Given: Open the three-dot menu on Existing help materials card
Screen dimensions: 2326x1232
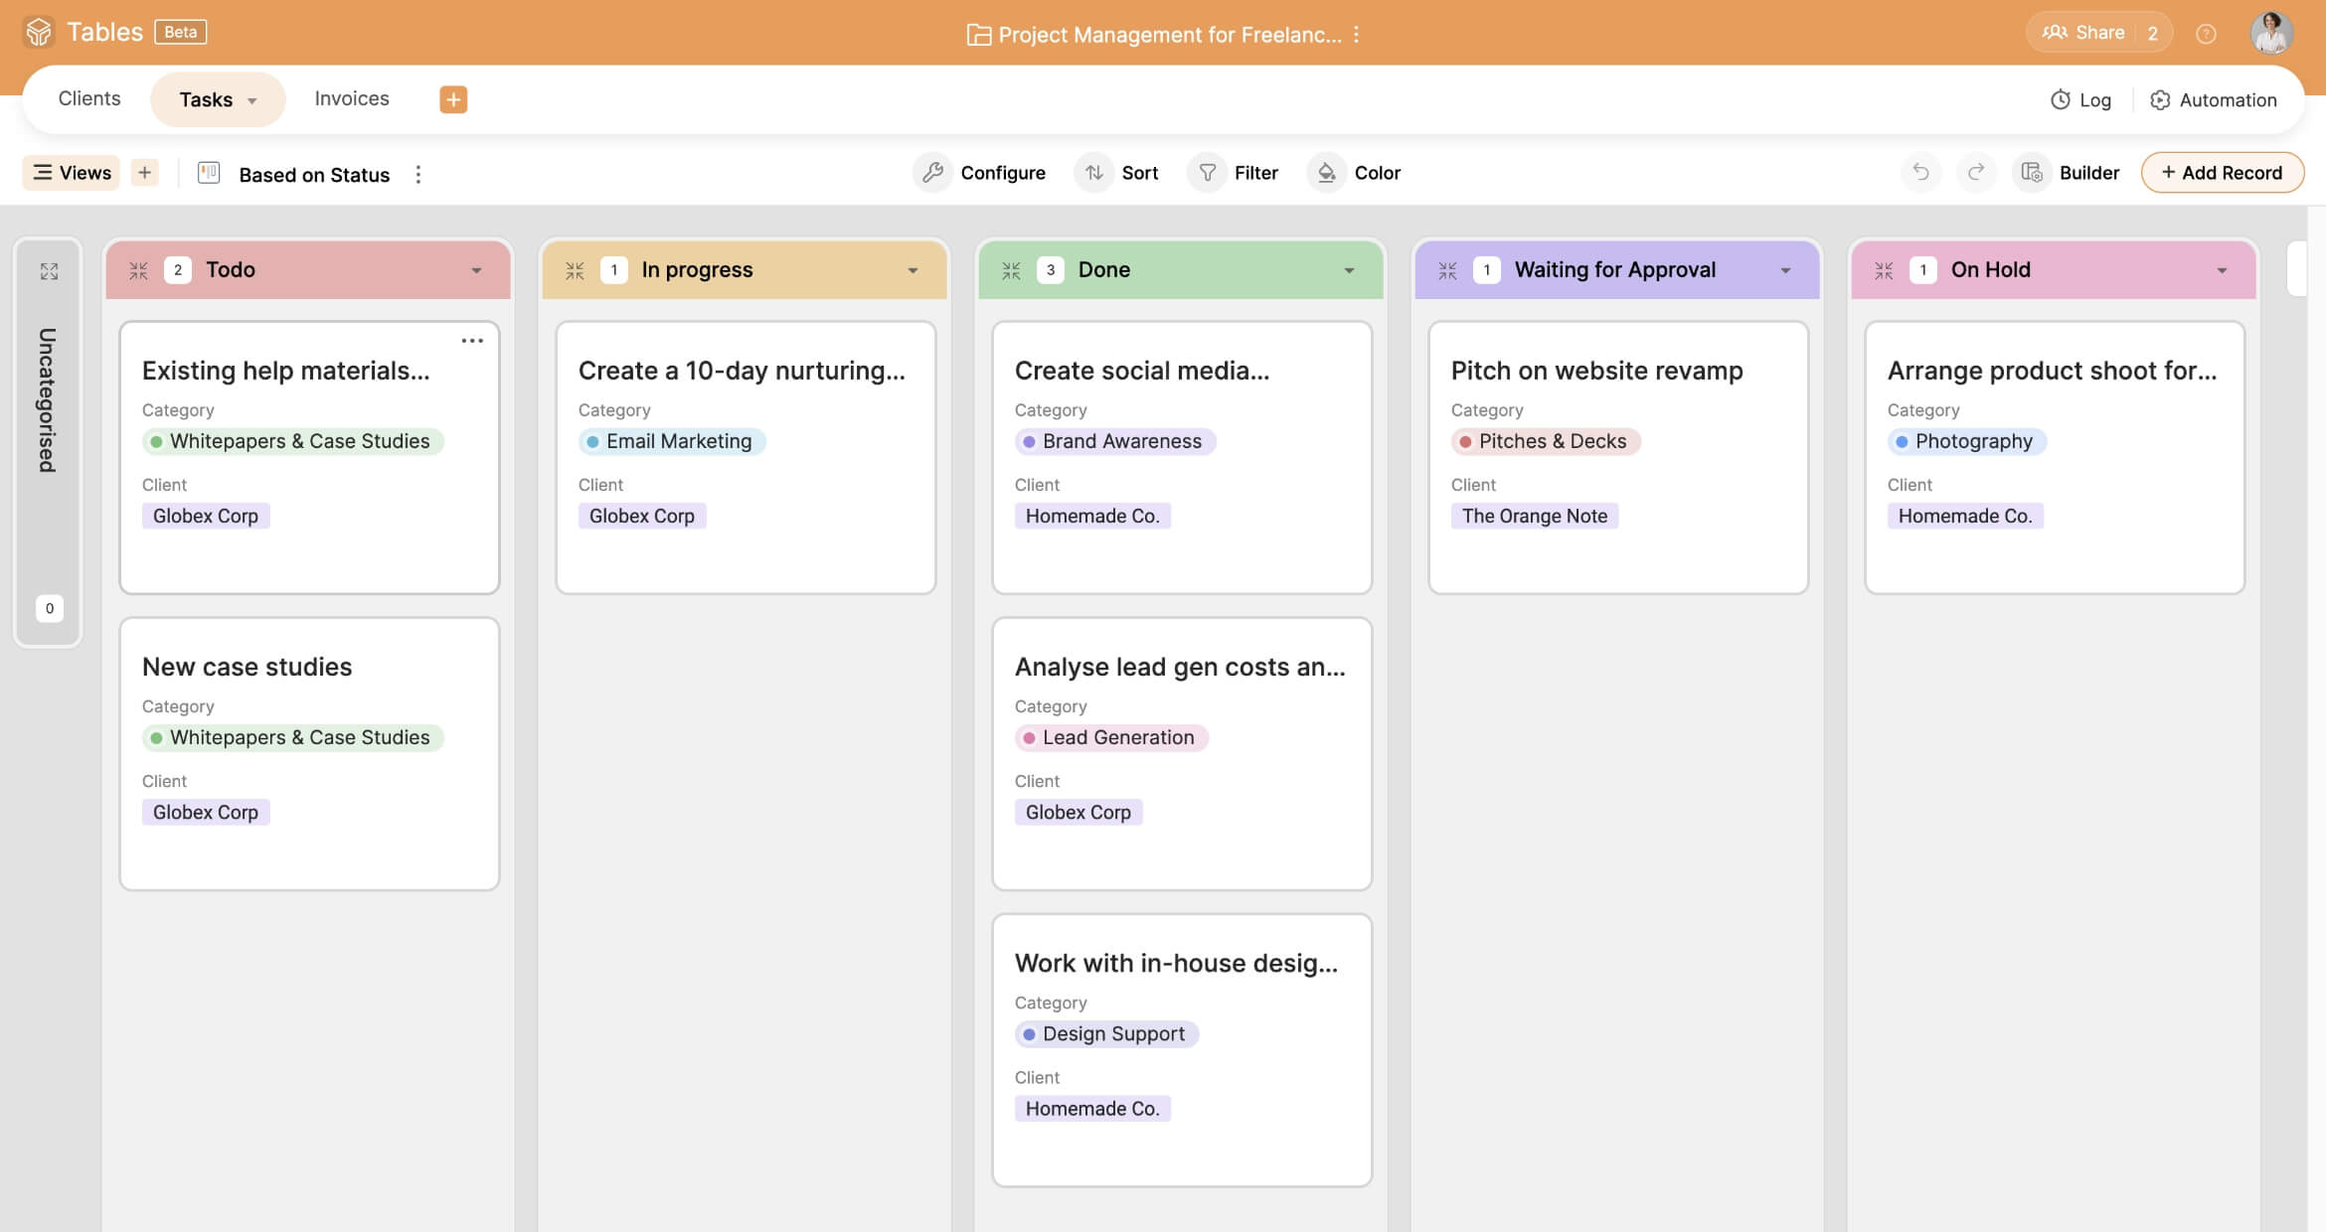Looking at the screenshot, I should tap(472, 341).
